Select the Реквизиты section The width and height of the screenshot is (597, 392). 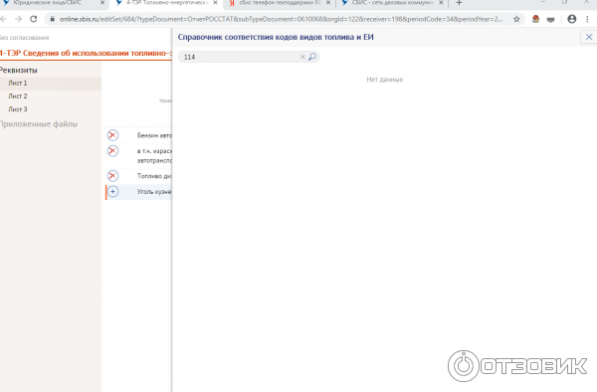(18, 70)
